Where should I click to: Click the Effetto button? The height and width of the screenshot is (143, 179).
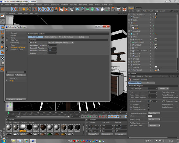(x=10, y=75)
